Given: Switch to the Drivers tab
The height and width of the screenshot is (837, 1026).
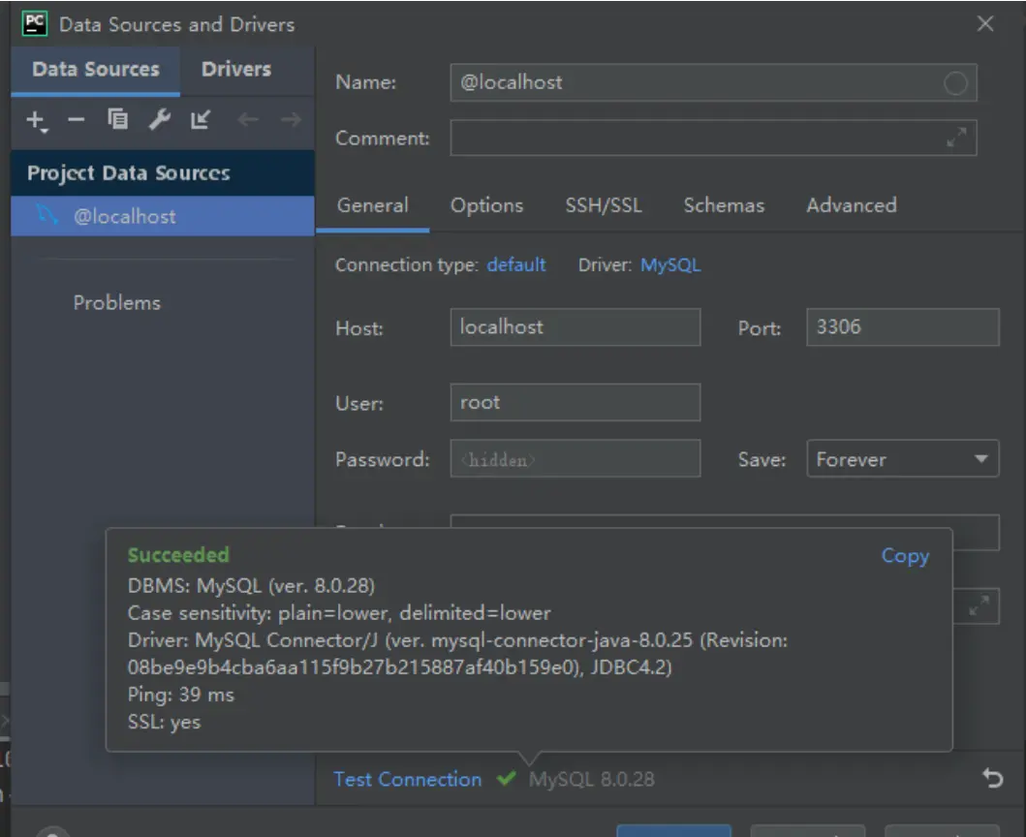Looking at the screenshot, I should coord(236,70).
